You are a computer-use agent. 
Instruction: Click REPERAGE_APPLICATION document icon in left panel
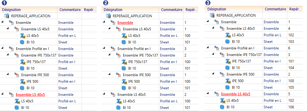coord(7,16)
